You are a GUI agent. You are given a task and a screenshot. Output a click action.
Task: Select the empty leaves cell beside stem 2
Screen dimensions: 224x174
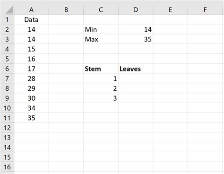coord(136,88)
